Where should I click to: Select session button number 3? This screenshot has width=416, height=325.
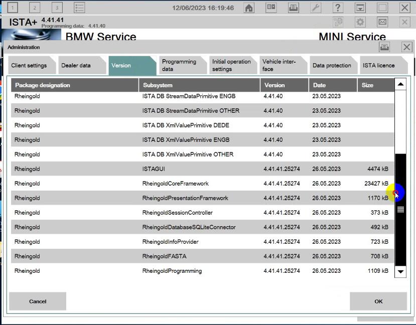point(57,8)
